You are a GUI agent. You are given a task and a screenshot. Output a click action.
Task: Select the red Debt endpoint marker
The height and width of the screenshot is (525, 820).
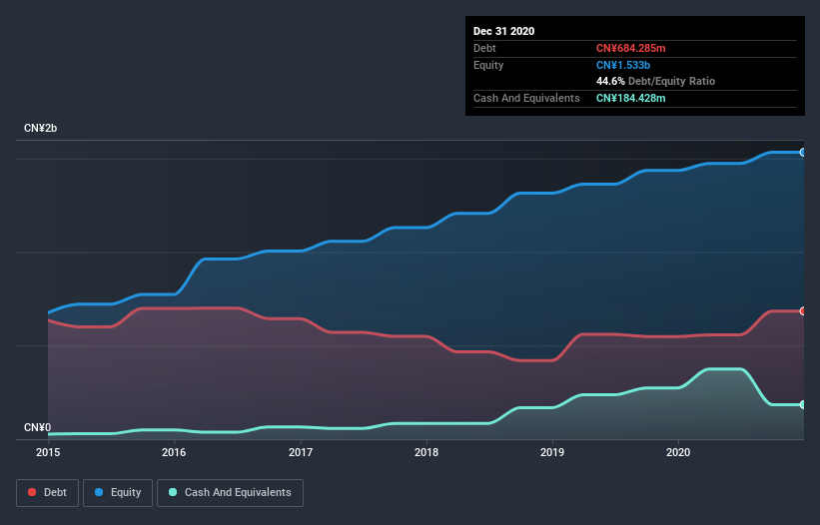tap(803, 311)
